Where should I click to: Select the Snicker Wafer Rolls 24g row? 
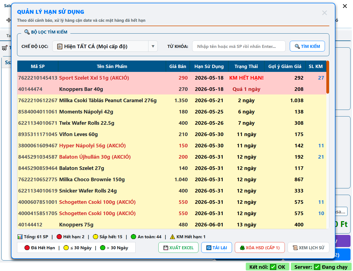(172, 191)
